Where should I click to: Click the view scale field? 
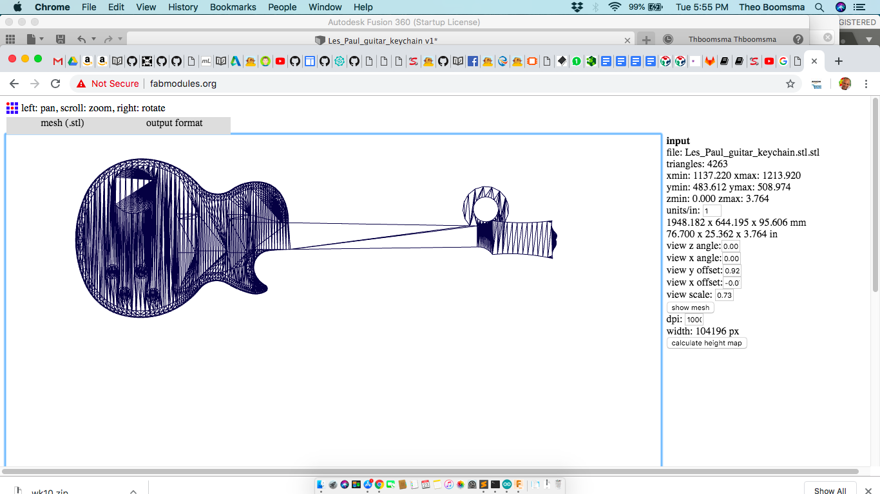coord(725,295)
